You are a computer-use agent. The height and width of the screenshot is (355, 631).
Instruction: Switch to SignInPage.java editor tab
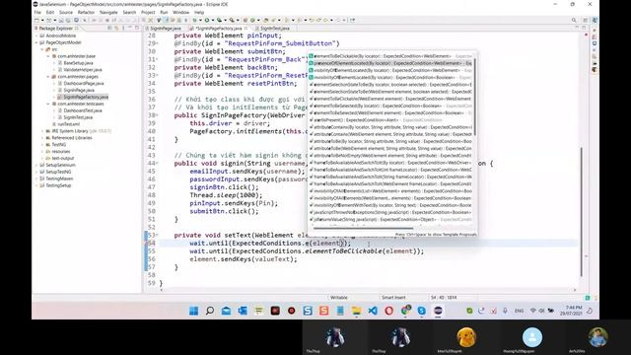[166, 29]
